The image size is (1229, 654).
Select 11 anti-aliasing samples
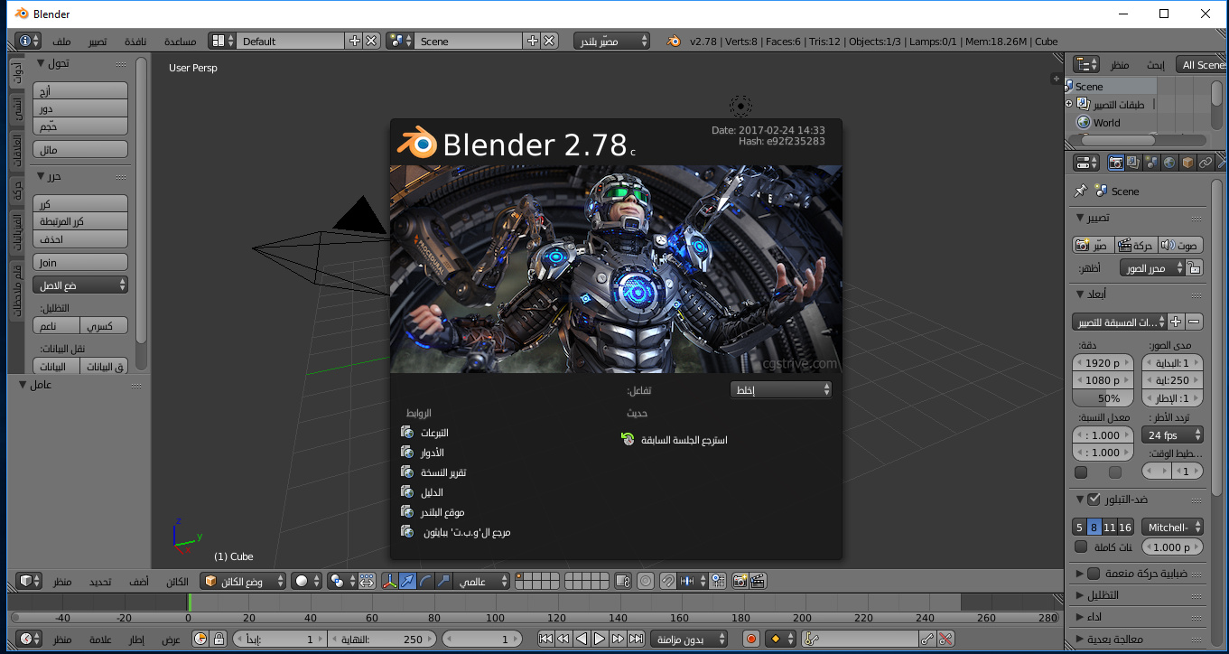[x=1110, y=527]
